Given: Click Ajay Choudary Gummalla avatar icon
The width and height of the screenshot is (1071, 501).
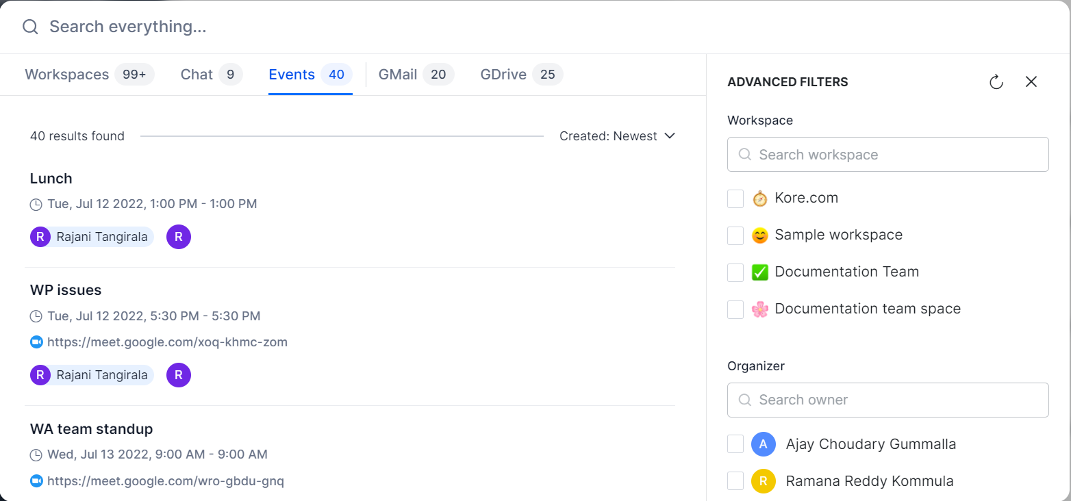Looking at the screenshot, I should pos(763,444).
